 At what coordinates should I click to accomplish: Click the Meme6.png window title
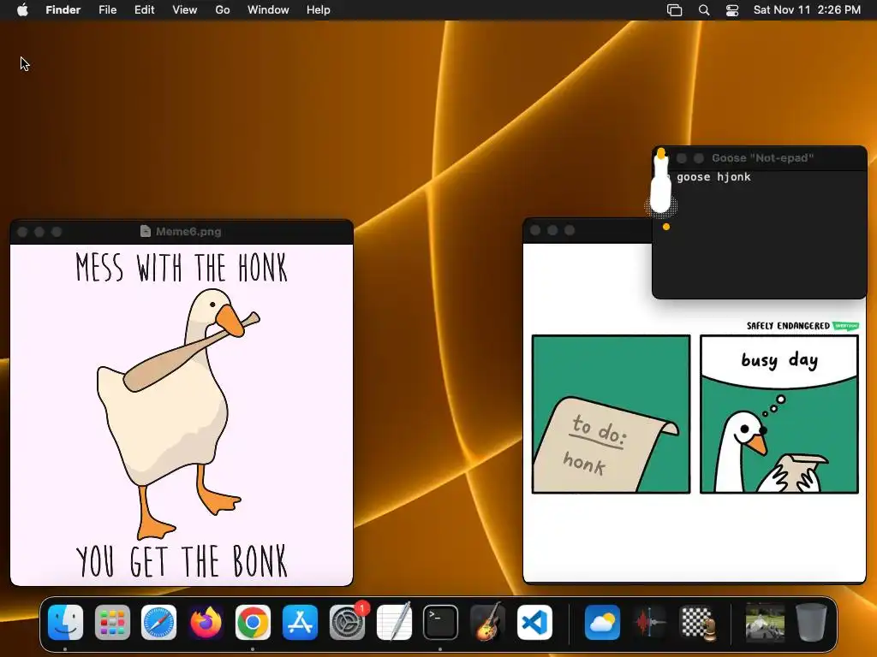pyautogui.click(x=188, y=231)
